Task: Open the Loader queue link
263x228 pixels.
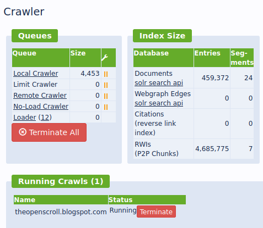Action: [25, 118]
